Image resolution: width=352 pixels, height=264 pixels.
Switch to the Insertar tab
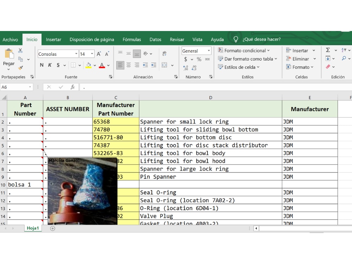(54, 39)
